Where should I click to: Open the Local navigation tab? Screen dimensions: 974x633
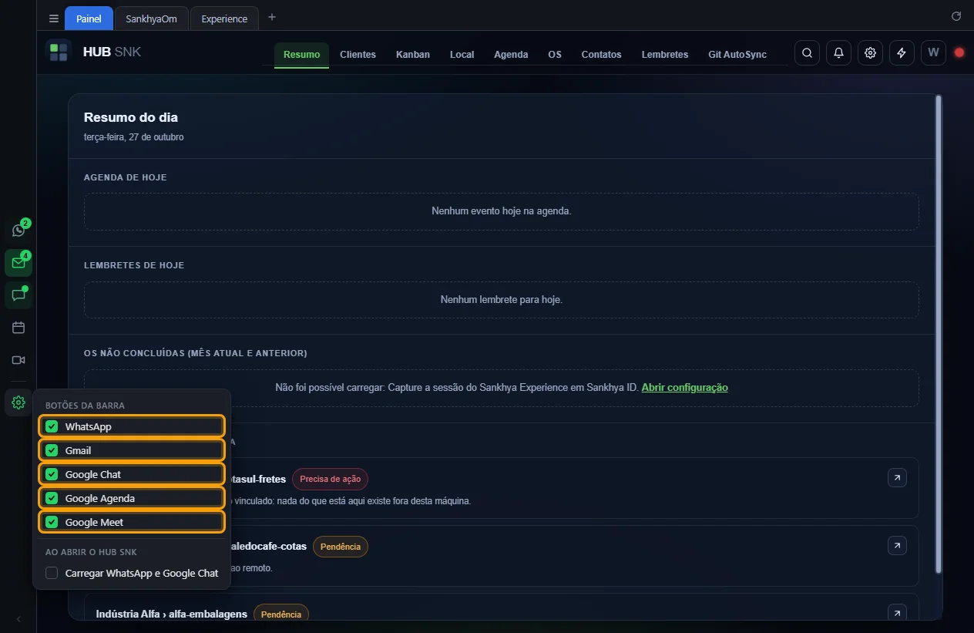pyautogui.click(x=462, y=55)
